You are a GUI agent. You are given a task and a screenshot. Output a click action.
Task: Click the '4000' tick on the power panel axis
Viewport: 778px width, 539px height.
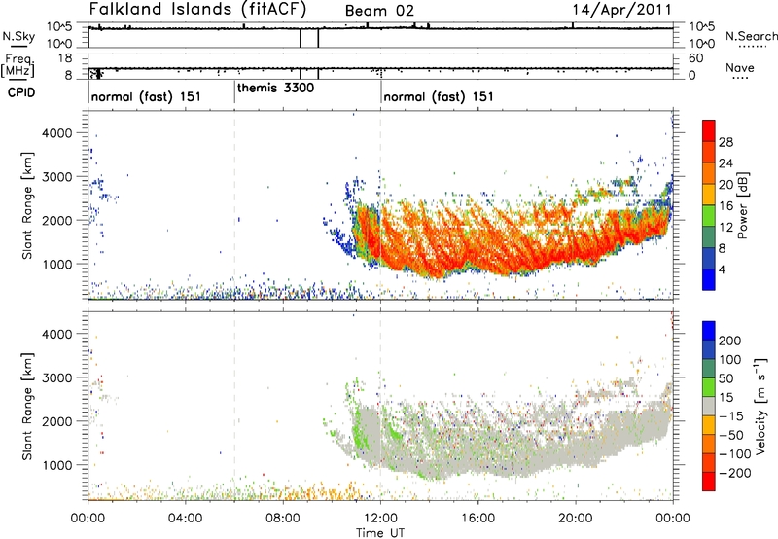[x=56, y=133]
